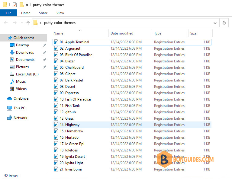Click the size cell of 09. Espresso
232x179 pixels.
(x=207, y=93)
